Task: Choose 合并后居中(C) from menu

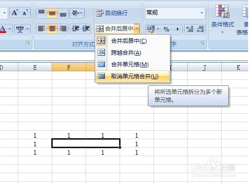Action: point(132,41)
